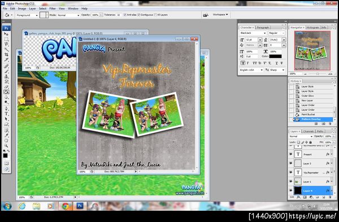This screenshot has width=339, height=222.
Task: Hide Layer 1 visibility eye
Action: pyautogui.click(x=291, y=181)
